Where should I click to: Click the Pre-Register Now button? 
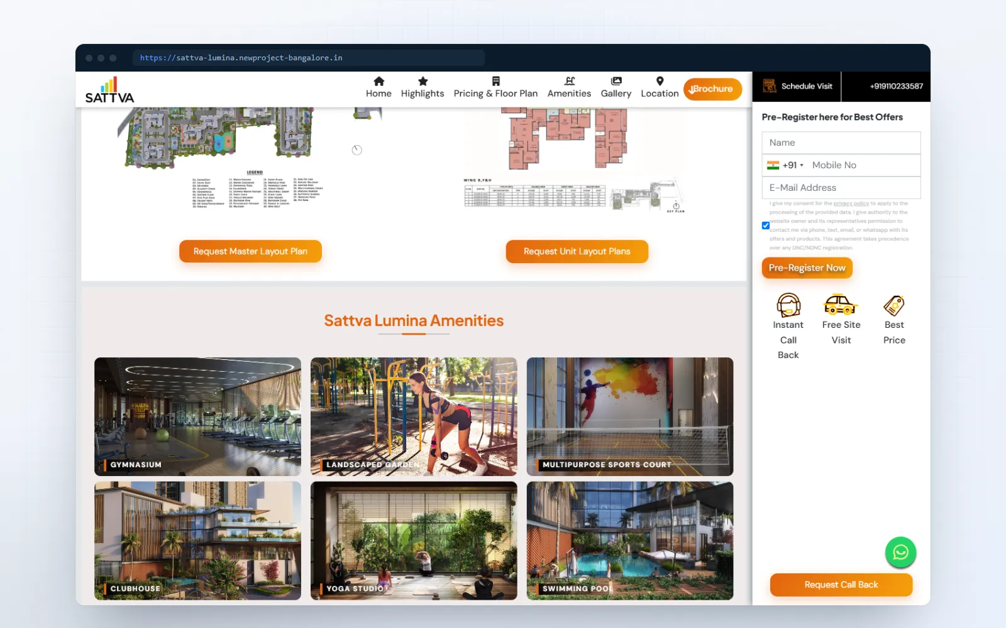tap(807, 268)
